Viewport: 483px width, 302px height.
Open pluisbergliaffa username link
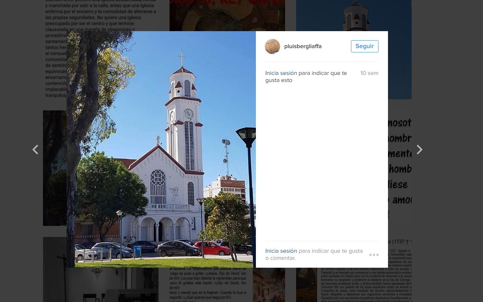pyautogui.click(x=303, y=46)
